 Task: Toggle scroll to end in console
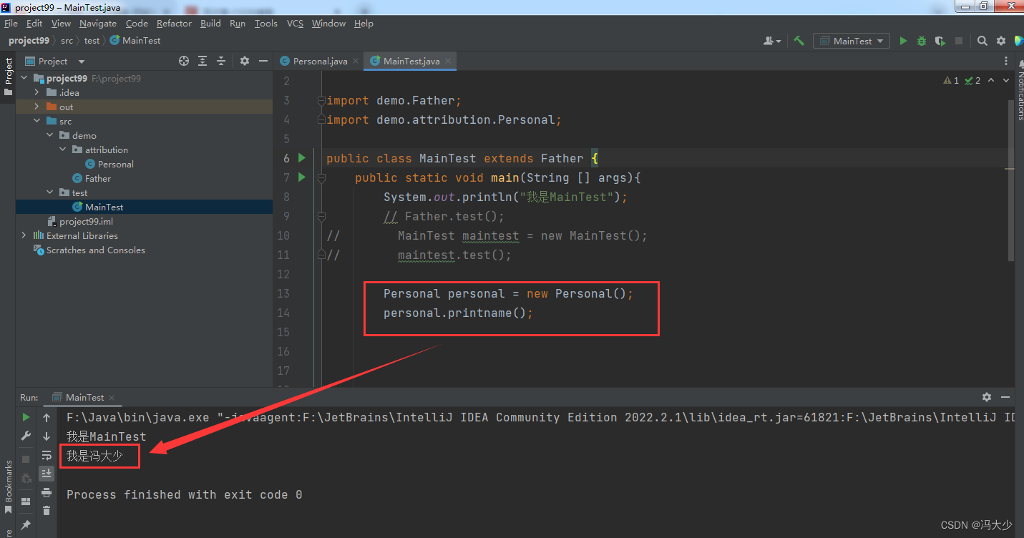pyautogui.click(x=47, y=473)
